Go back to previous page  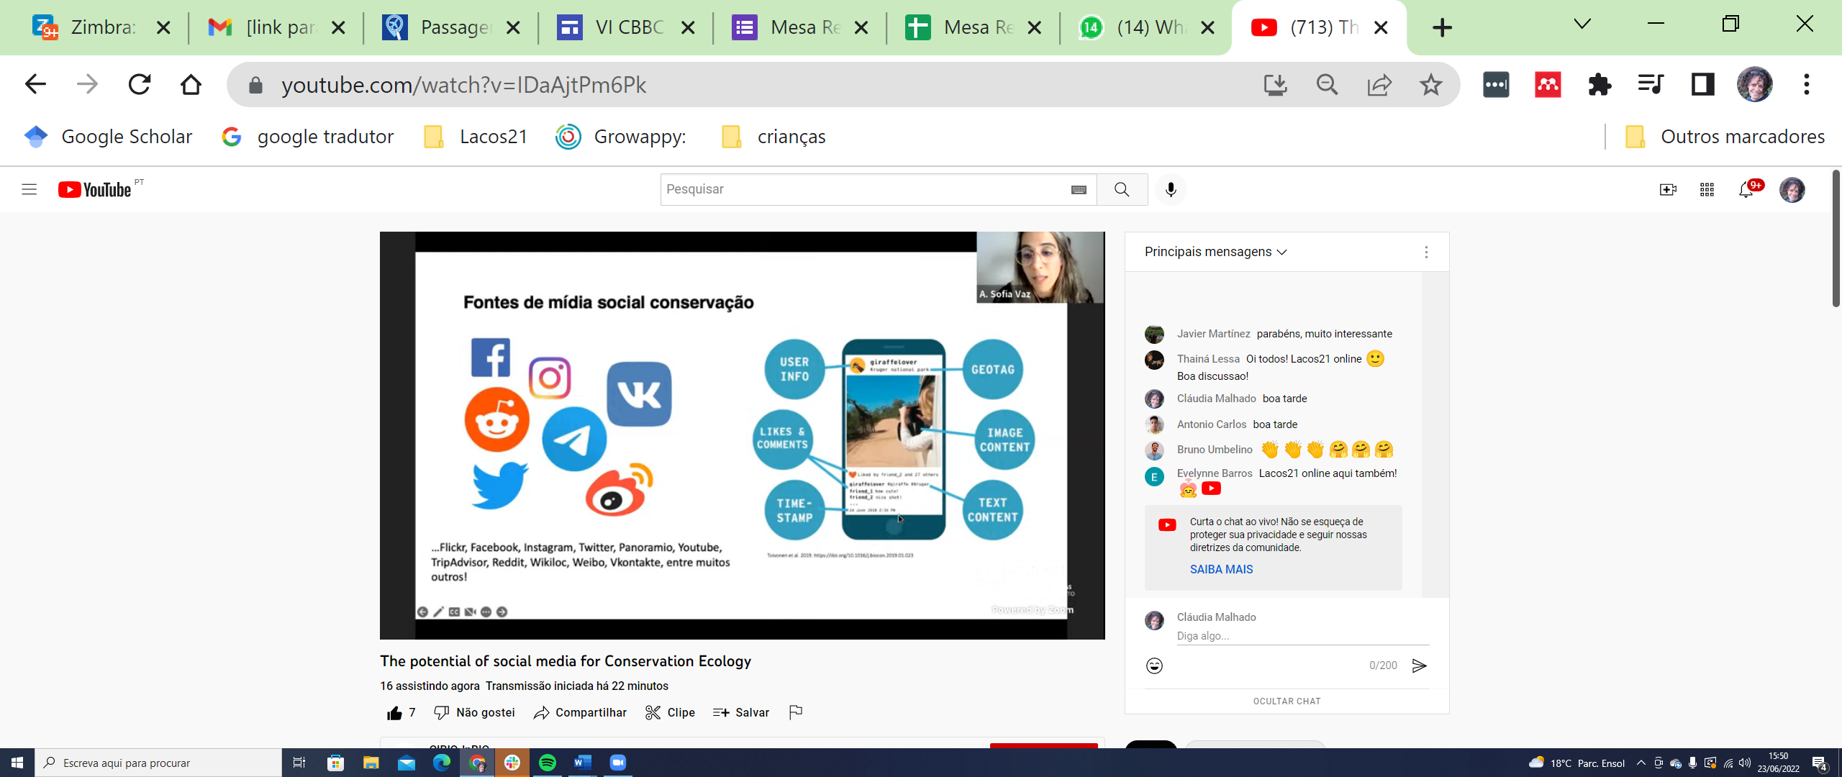pyautogui.click(x=35, y=84)
